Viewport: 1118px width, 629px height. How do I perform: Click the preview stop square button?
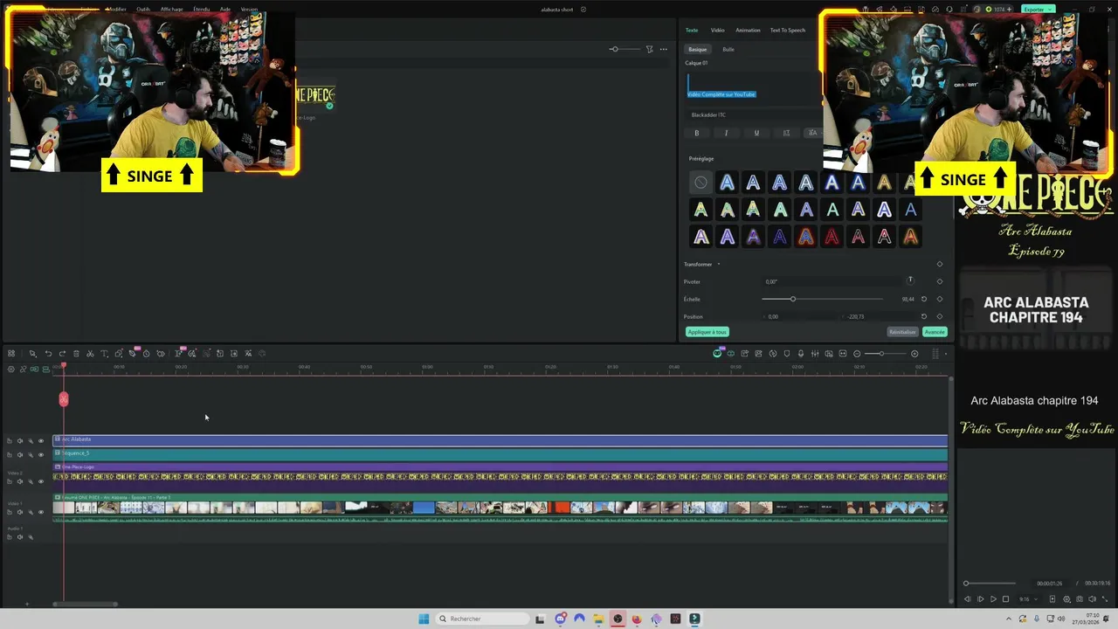tap(1005, 599)
